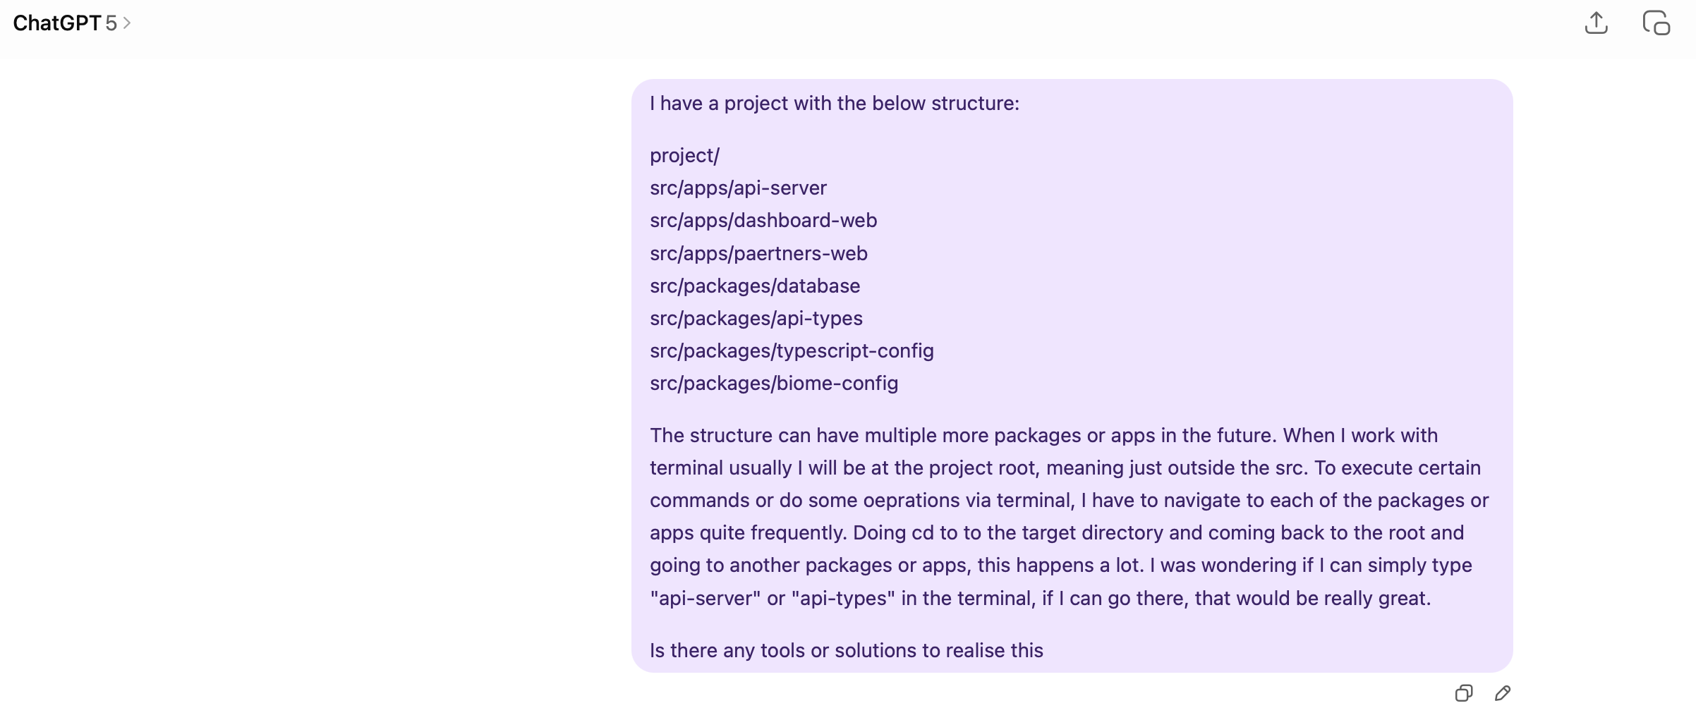This screenshot has width=1696, height=708.
Task: Click the phrase "Doing cd" in message
Action: [x=893, y=533]
